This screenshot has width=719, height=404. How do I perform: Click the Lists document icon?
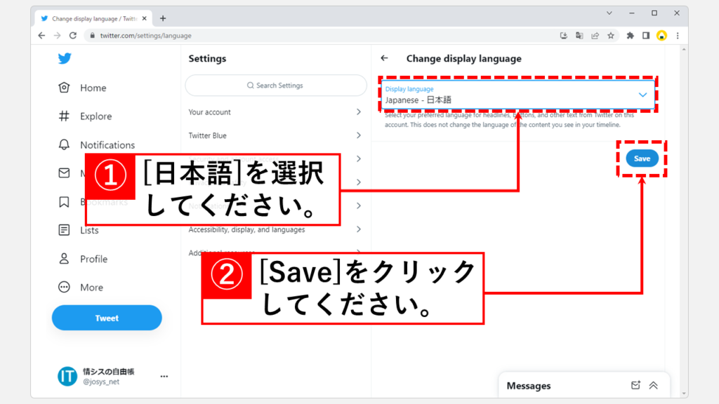[64, 230]
